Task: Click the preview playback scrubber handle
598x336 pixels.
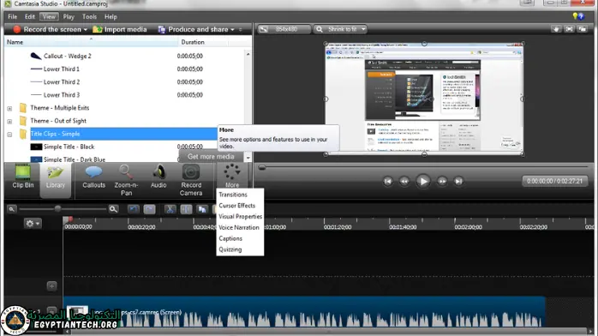Action: pos(262,168)
